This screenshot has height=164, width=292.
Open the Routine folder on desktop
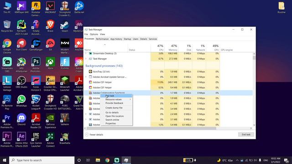tap(282, 7)
